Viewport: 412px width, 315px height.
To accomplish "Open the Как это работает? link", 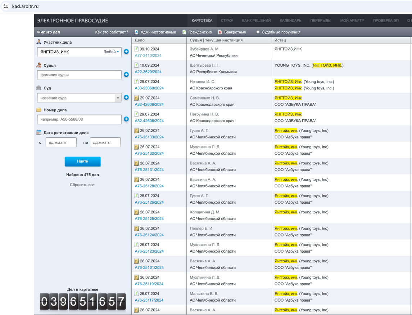I will pyautogui.click(x=112, y=32).
